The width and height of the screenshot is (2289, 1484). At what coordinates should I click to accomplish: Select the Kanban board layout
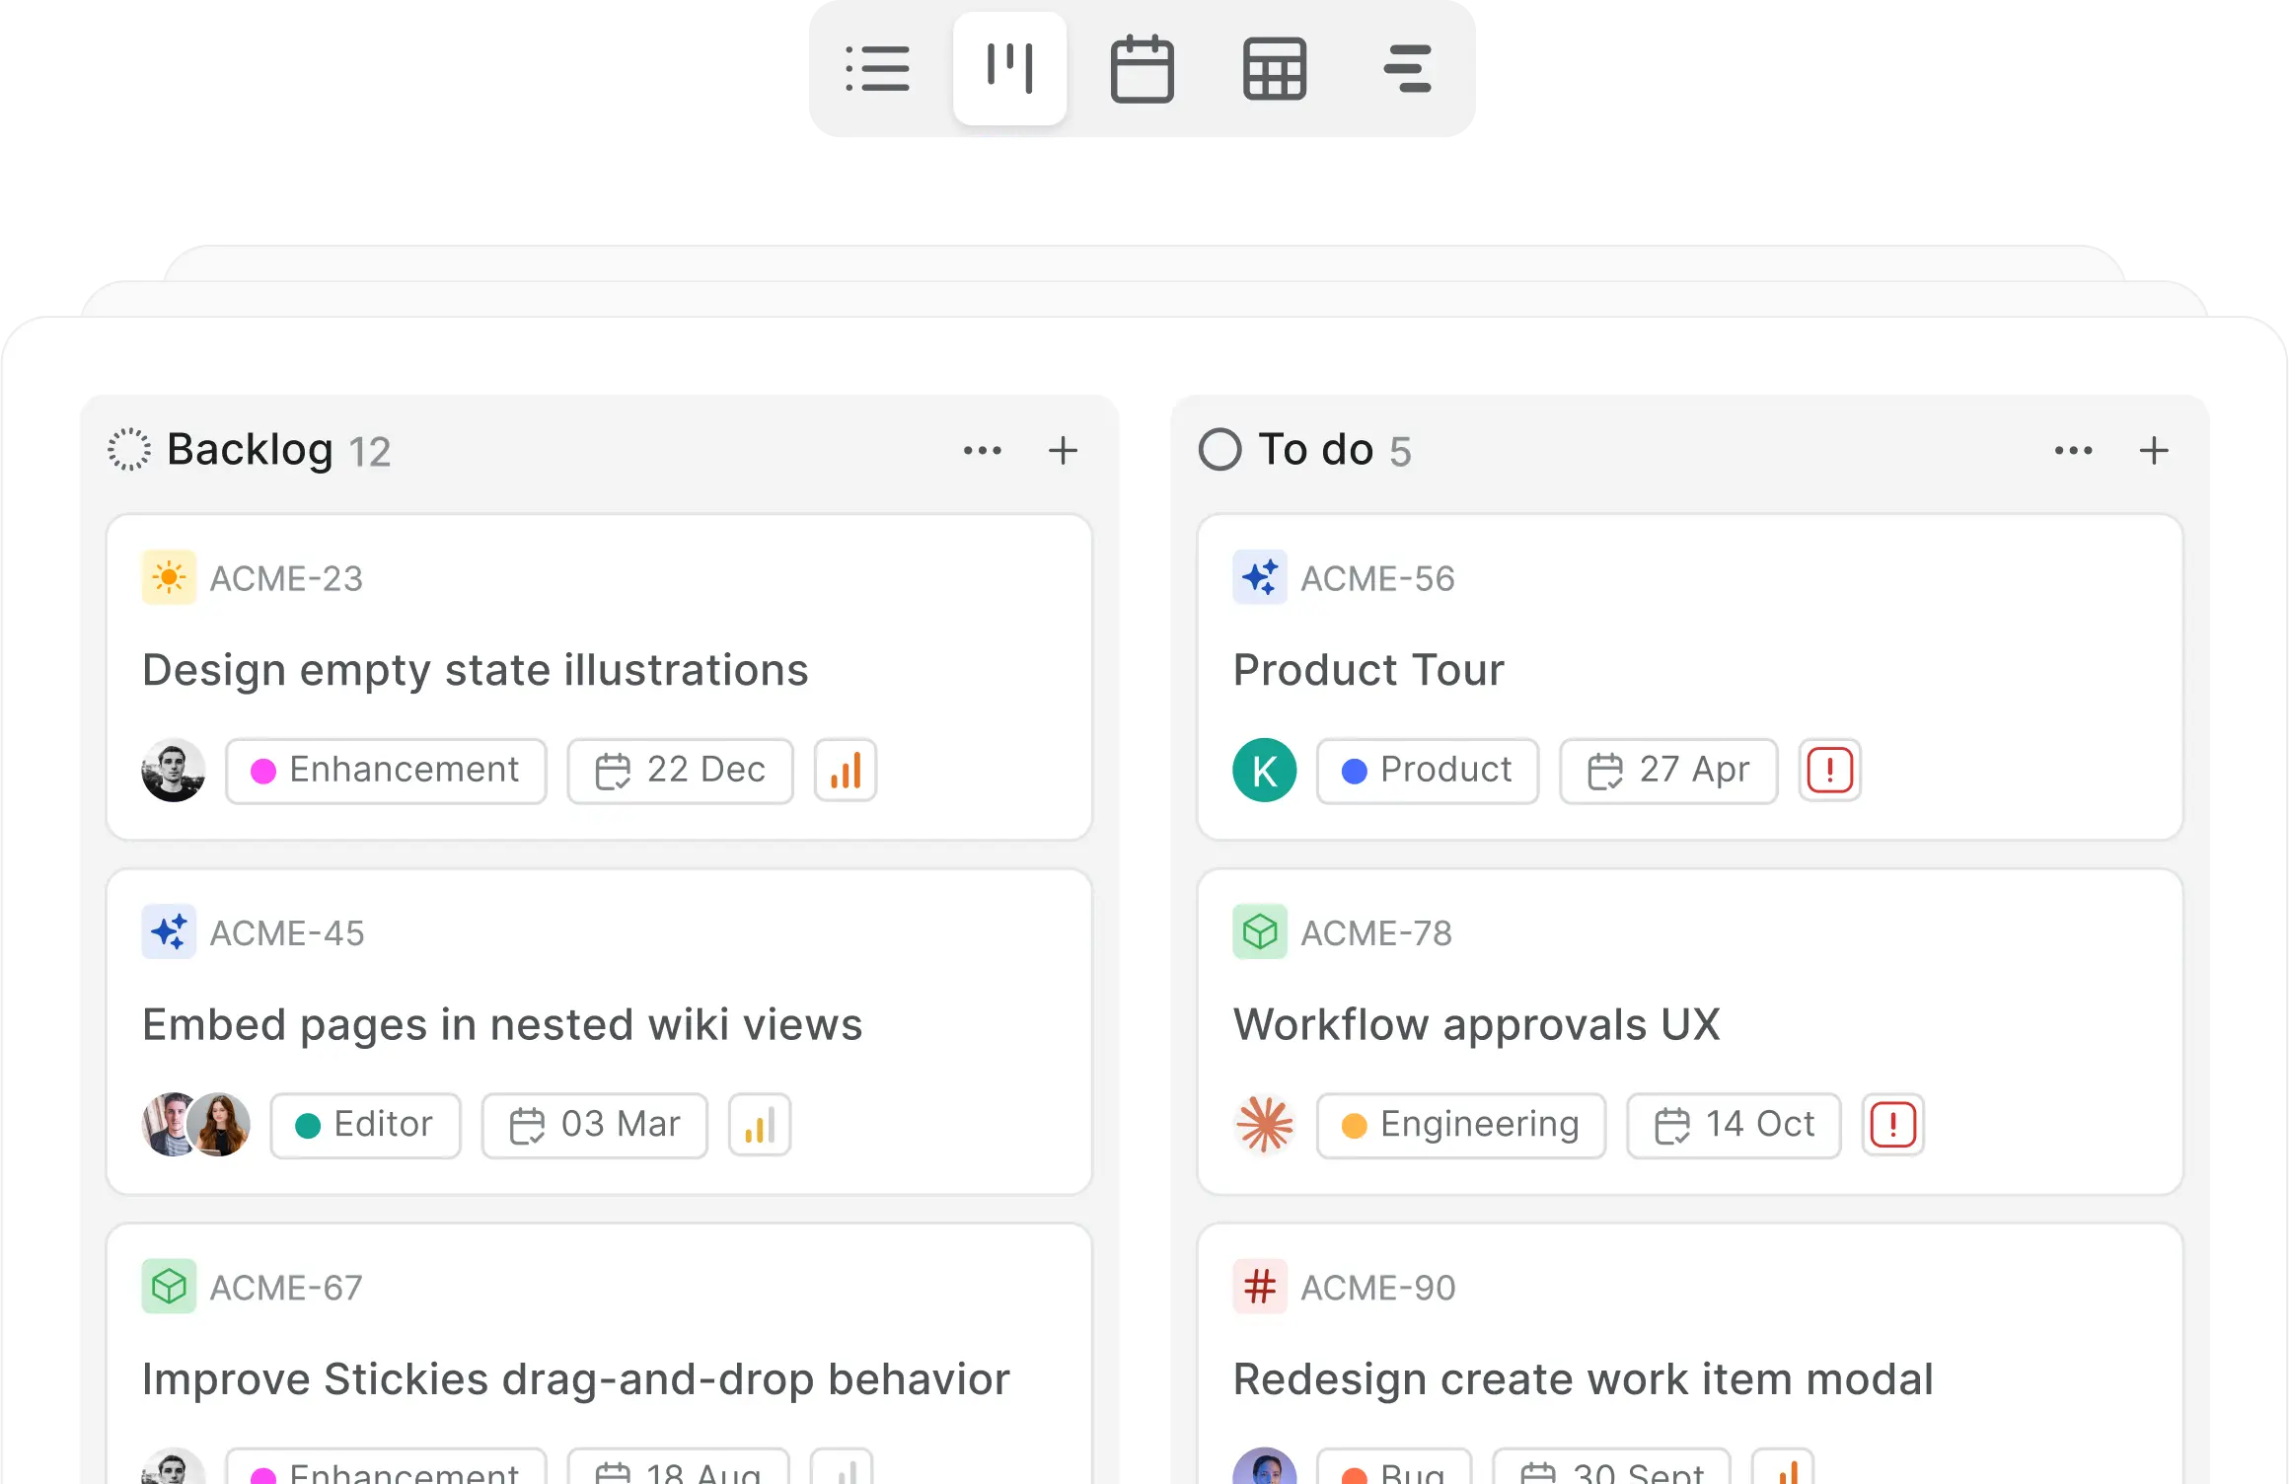[1009, 69]
